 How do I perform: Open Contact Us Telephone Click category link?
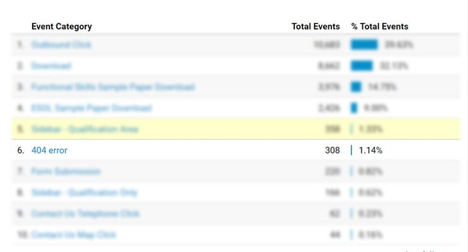[85, 214]
